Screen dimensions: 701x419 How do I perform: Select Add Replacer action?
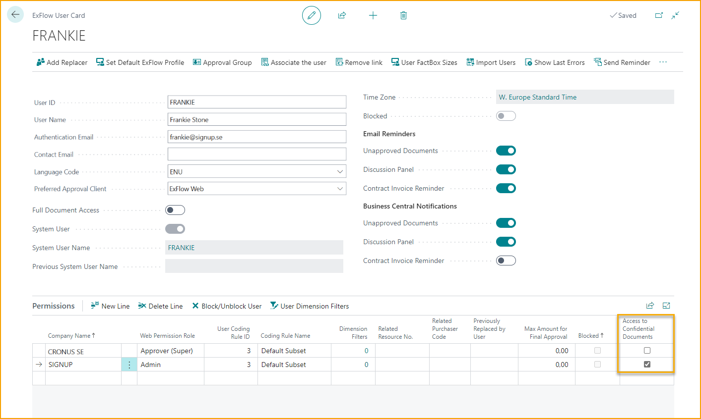[62, 62]
